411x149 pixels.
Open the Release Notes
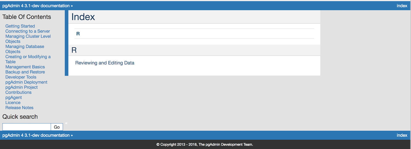[x=19, y=108]
